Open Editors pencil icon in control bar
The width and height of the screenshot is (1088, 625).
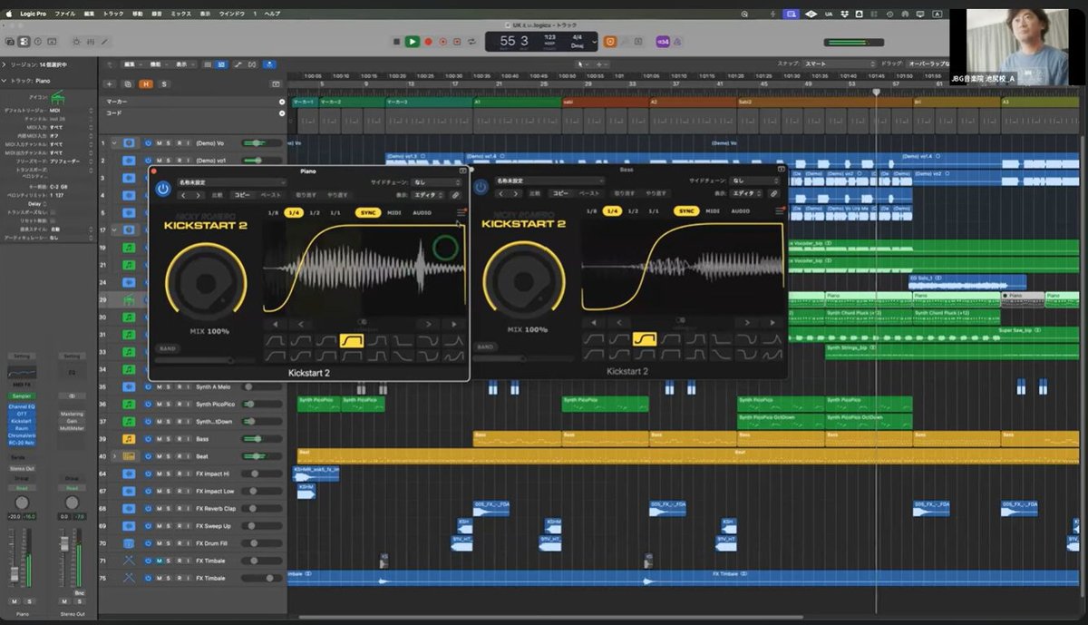point(105,42)
